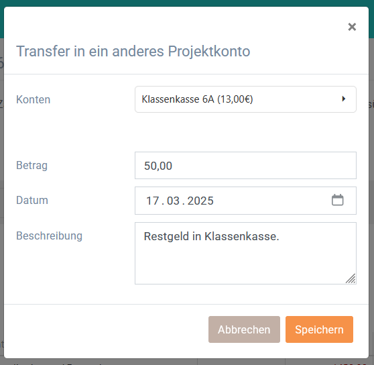Place cursor after 'Restgeld in Klassenkasse.' text
The width and height of the screenshot is (374, 365).
click(280, 237)
